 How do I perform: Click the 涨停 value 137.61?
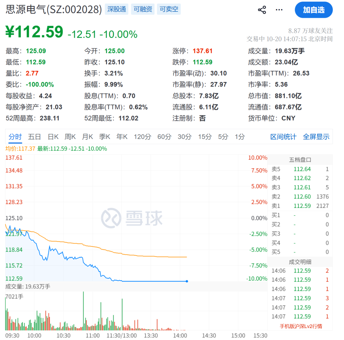click(203, 51)
